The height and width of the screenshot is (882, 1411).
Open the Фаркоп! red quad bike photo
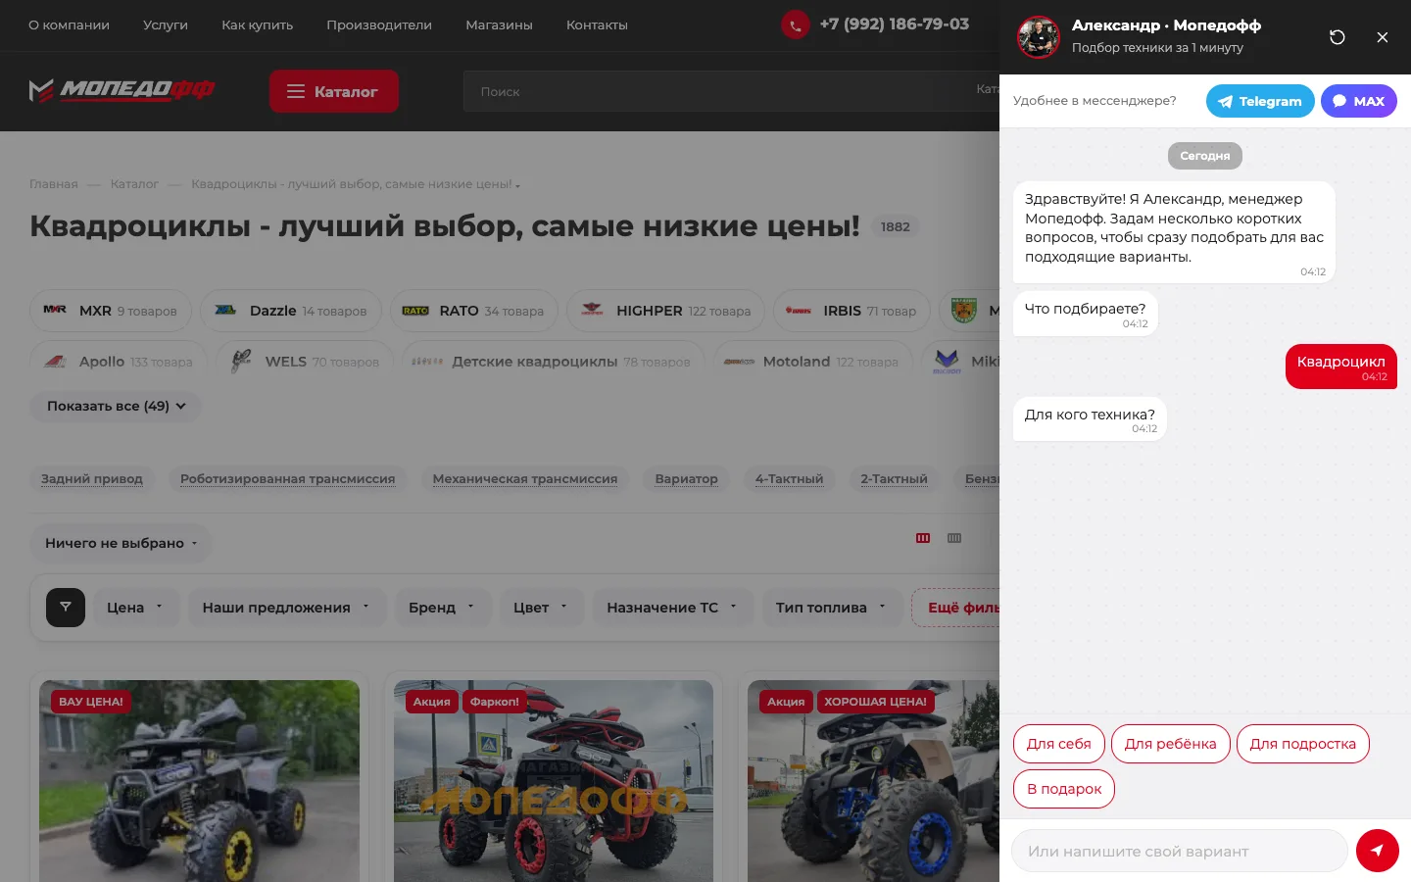pos(554,781)
